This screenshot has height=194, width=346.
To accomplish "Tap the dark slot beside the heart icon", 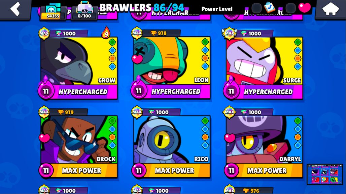I will coord(290,8).
